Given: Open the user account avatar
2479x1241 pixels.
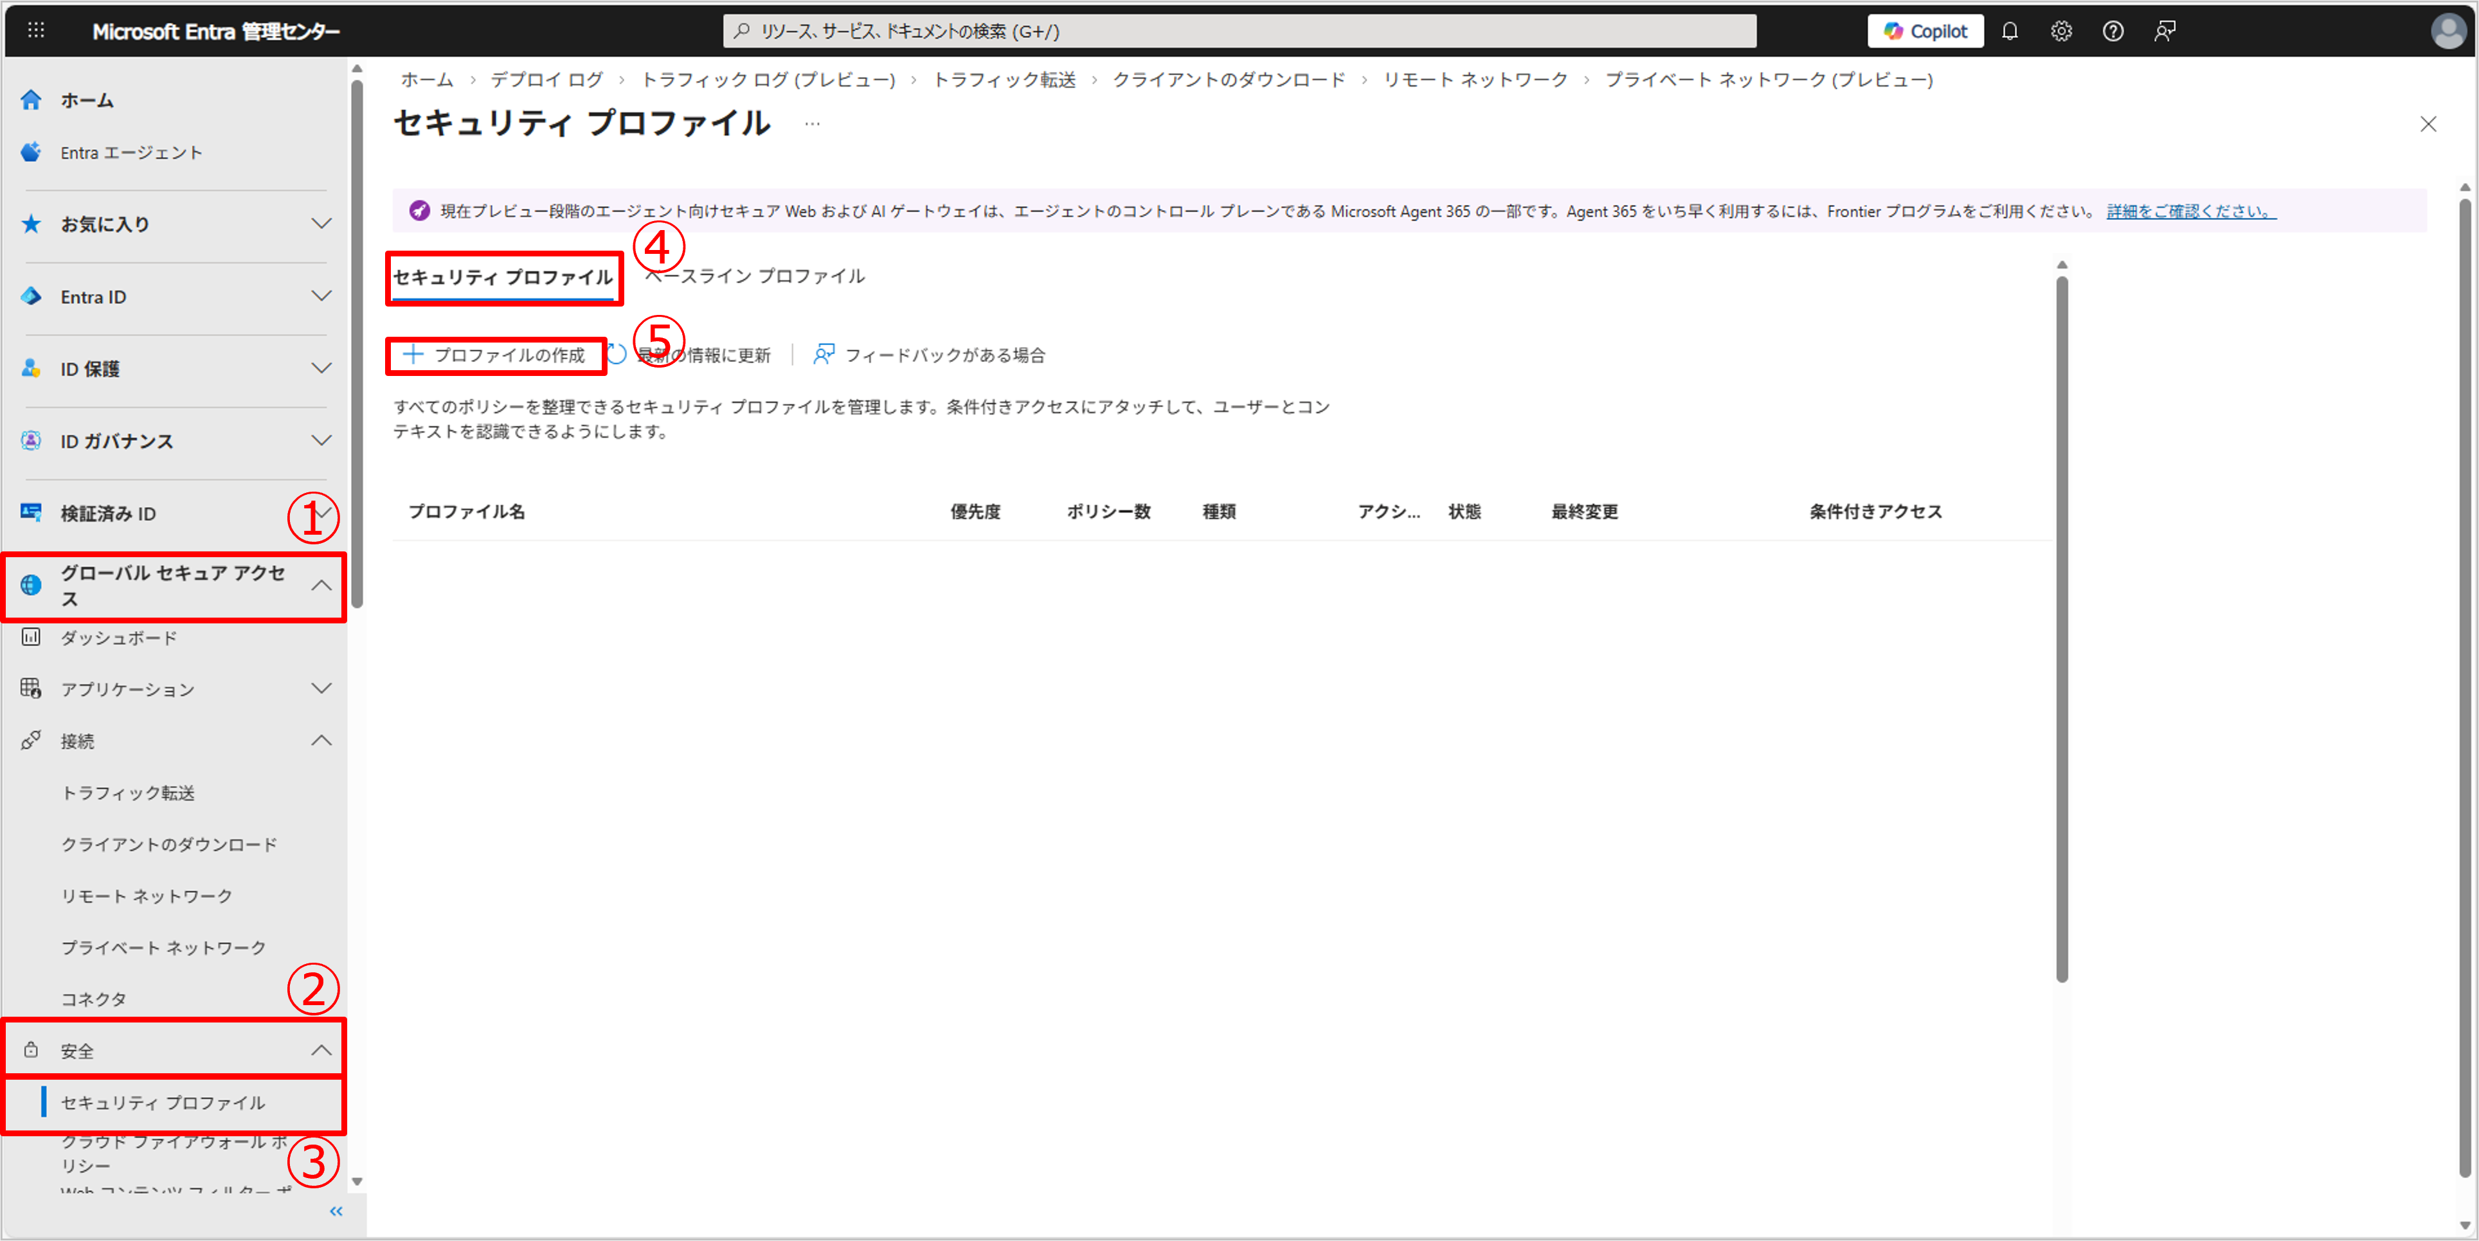Looking at the screenshot, I should pyautogui.click(x=2447, y=31).
